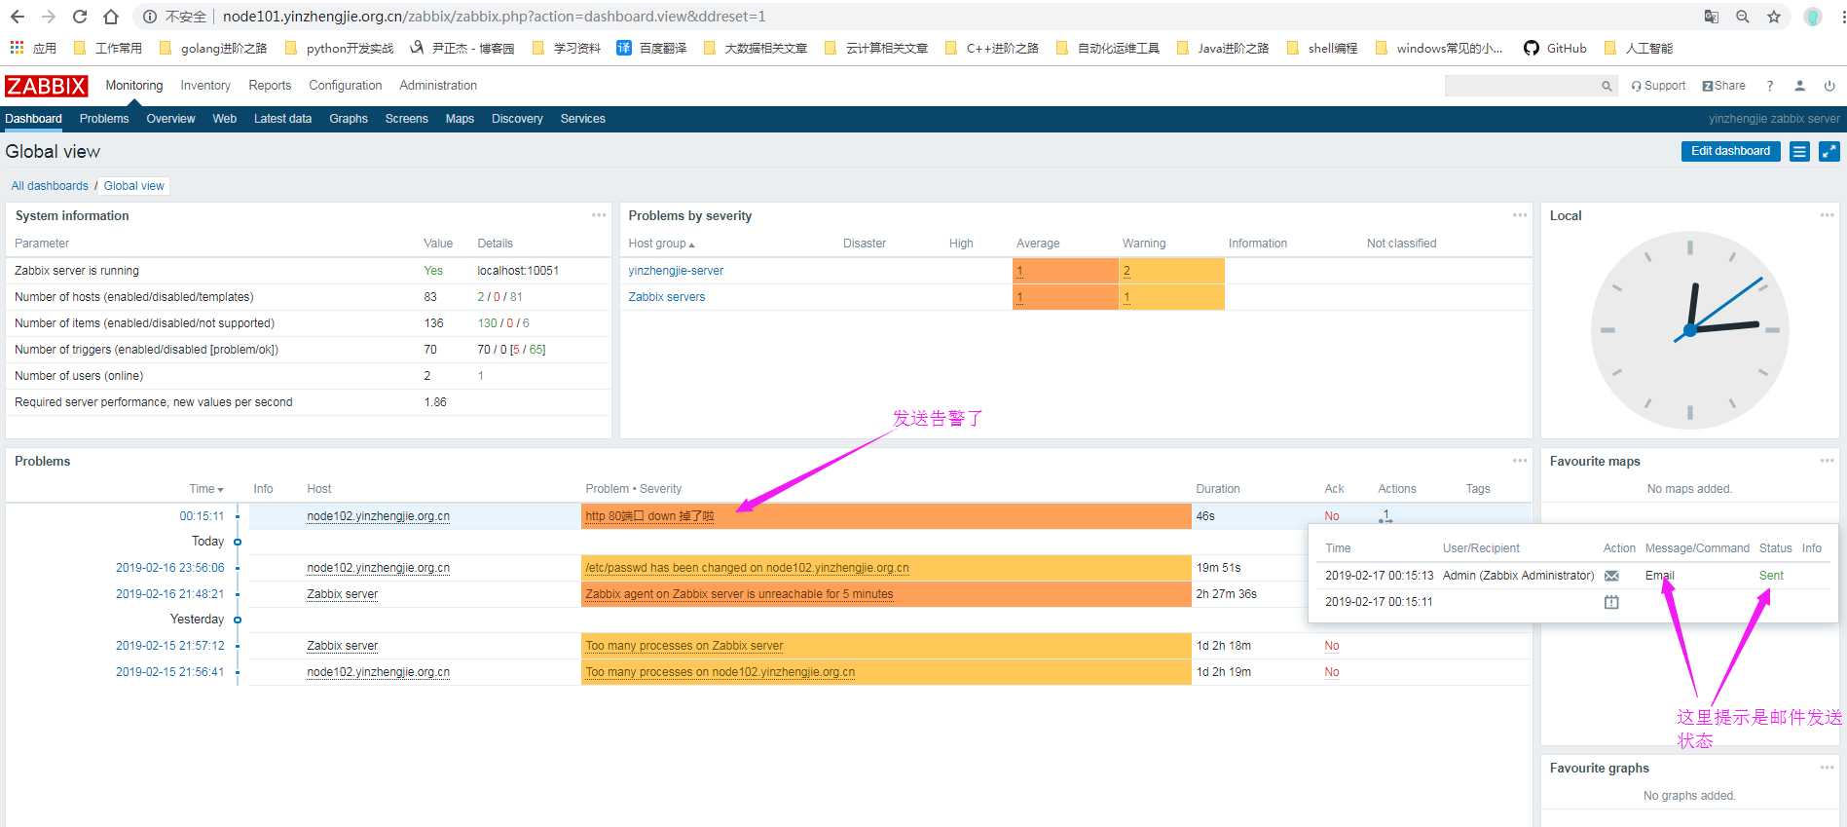Open the apps grid shortcut

pos(17,48)
